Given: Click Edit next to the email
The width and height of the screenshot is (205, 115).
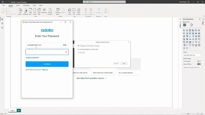Looking at the screenshot, I should coord(65,45).
